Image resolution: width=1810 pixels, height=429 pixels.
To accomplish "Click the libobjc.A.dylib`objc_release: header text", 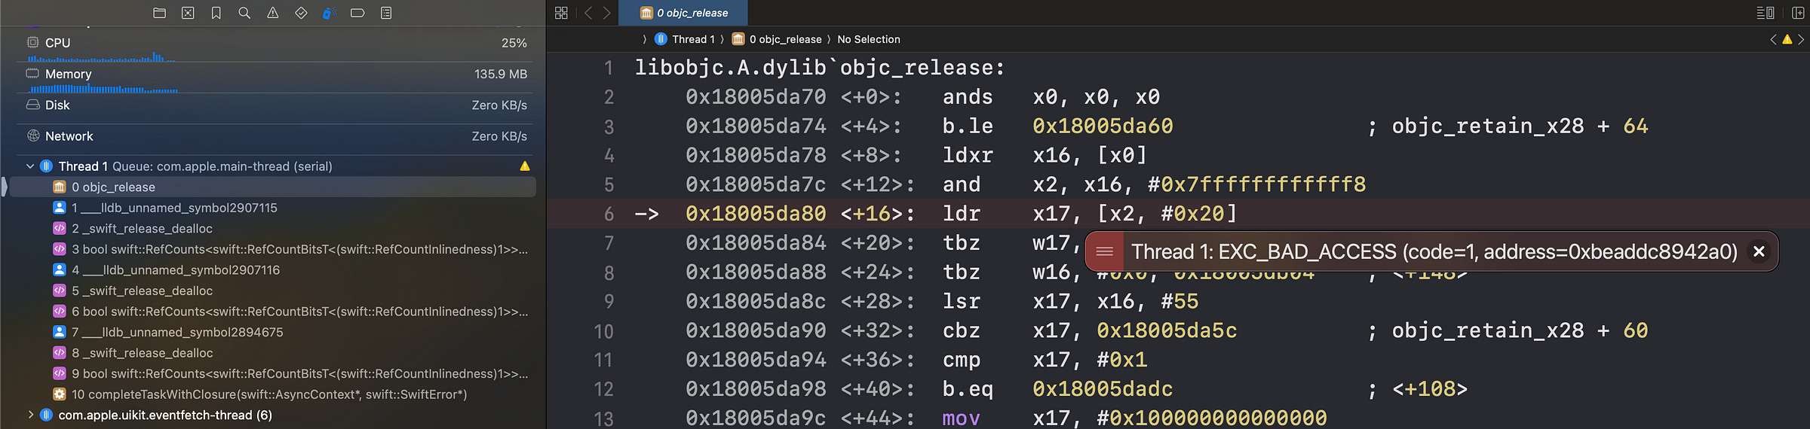I will click(x=820, y=68).
